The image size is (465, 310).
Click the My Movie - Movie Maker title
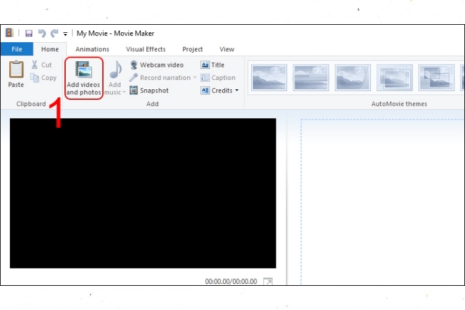coord(115,33)
